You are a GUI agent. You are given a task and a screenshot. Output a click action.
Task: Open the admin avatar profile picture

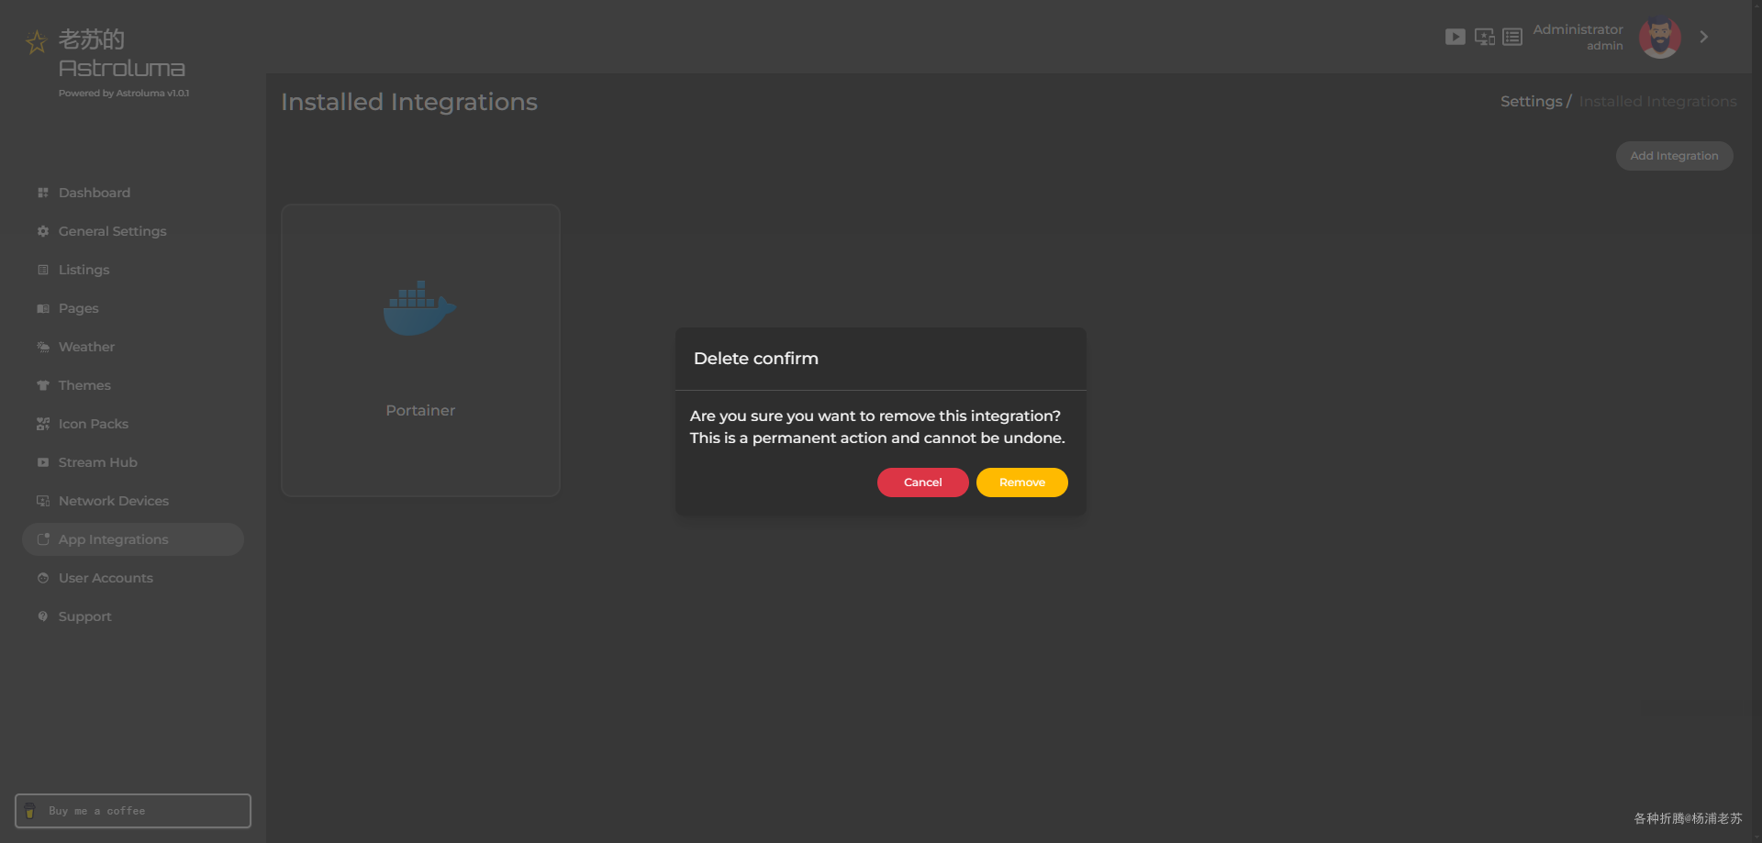[1660, 37]
